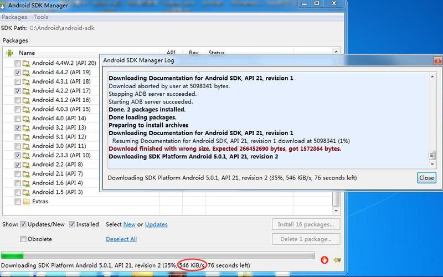This screenshot has width=443, height=277.
Task: Click folder icon of Android 4.2.2 (API 17)
Action: (26, 91)
